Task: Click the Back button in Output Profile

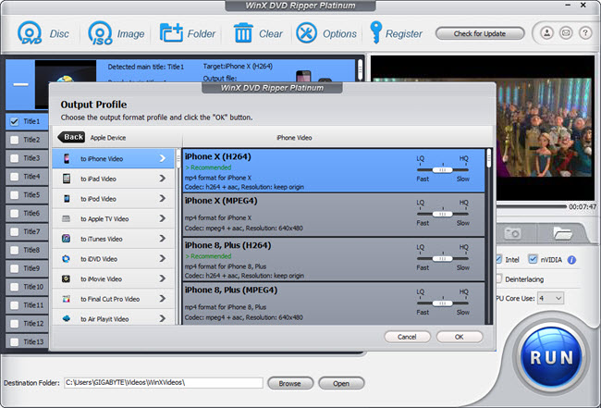Action: tap(71, 137)
